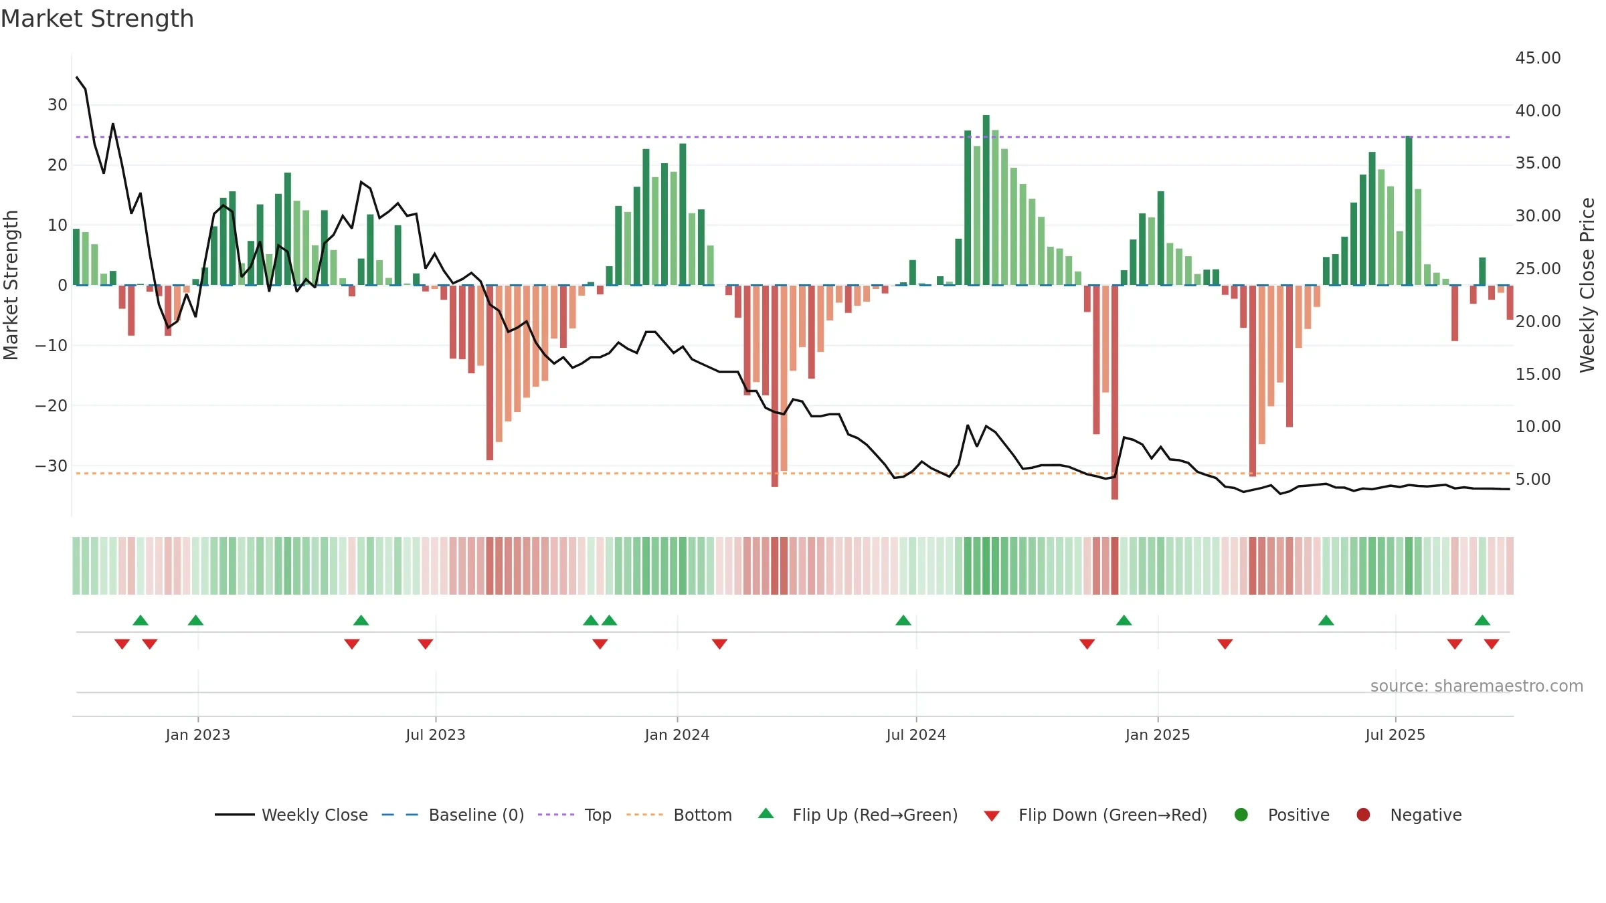Select the flip down marker shortly after Jan 2024
Viewport: 1606px width, 903px height.
[719, 644]
